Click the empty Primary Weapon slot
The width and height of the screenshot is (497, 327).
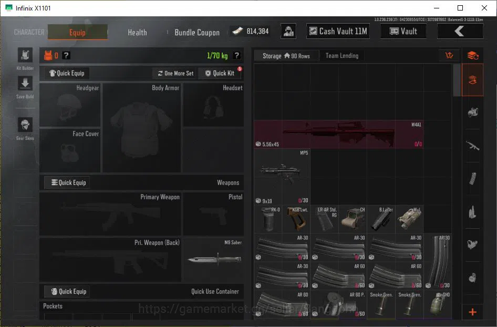(110, 214)
